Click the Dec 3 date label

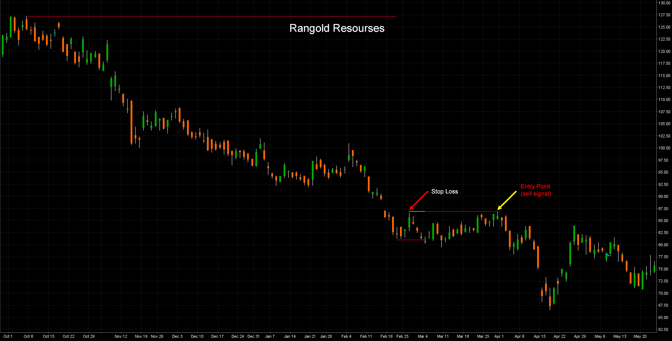pyautogui.click(x=177, y=336)
